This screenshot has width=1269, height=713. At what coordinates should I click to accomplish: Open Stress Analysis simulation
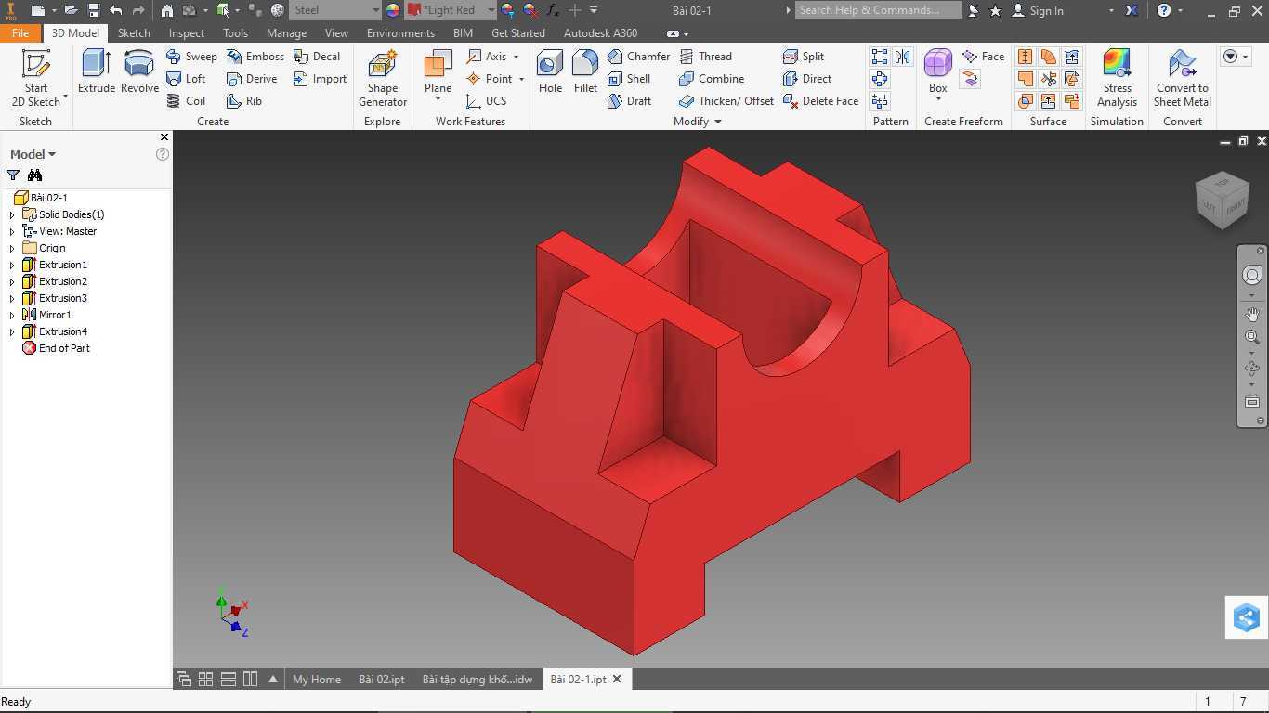tap(1117, 78)
